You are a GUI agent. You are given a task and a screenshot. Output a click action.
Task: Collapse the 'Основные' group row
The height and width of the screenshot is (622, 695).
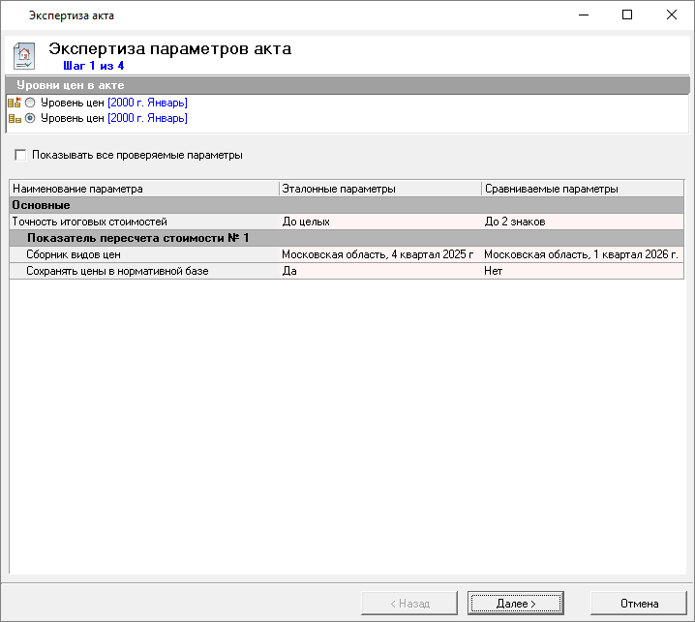click(x=41, y=205)
